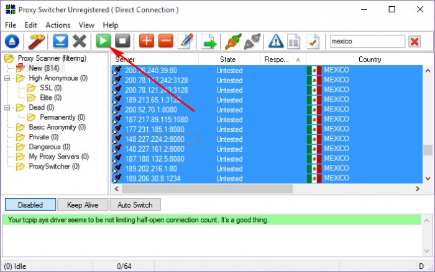The height and width of the screenshot is (272, 435).
Task: Clear the mexico filter with red X
Action: click(414, 42)
